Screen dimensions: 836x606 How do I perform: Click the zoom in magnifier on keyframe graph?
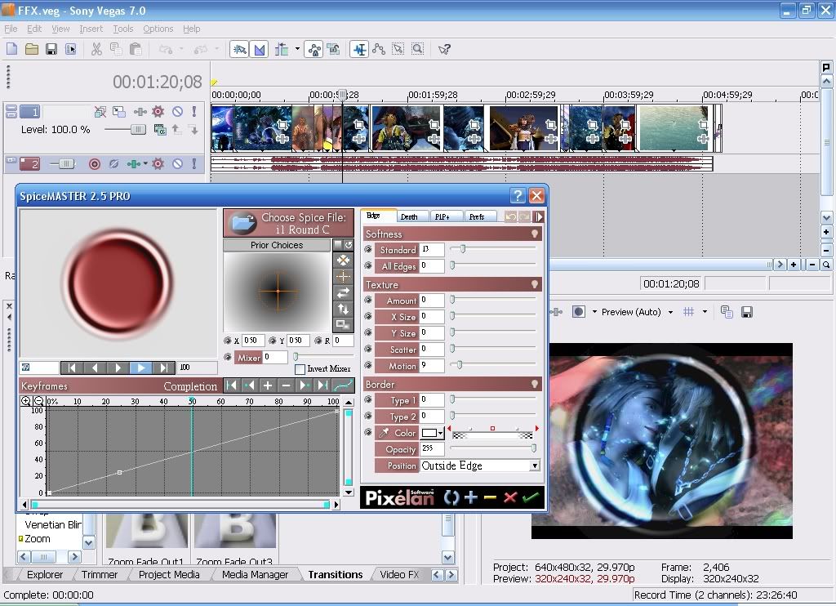pos(26,401)
